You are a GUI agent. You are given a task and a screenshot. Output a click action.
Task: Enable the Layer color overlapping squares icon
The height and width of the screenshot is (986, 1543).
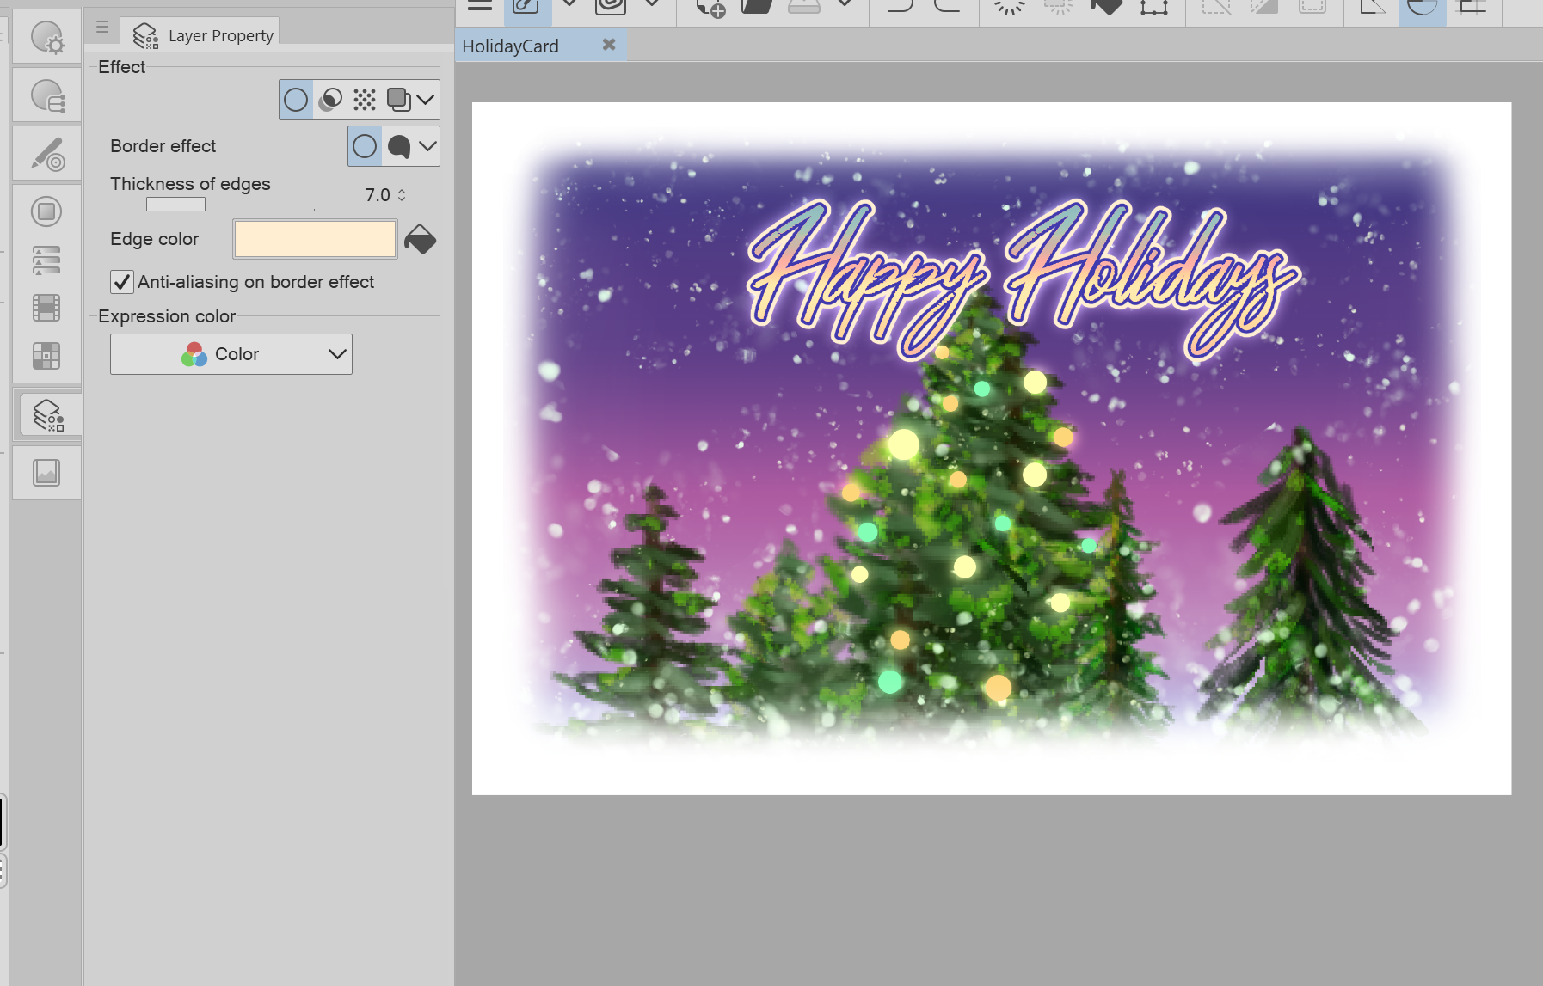(x=398, y=100)
